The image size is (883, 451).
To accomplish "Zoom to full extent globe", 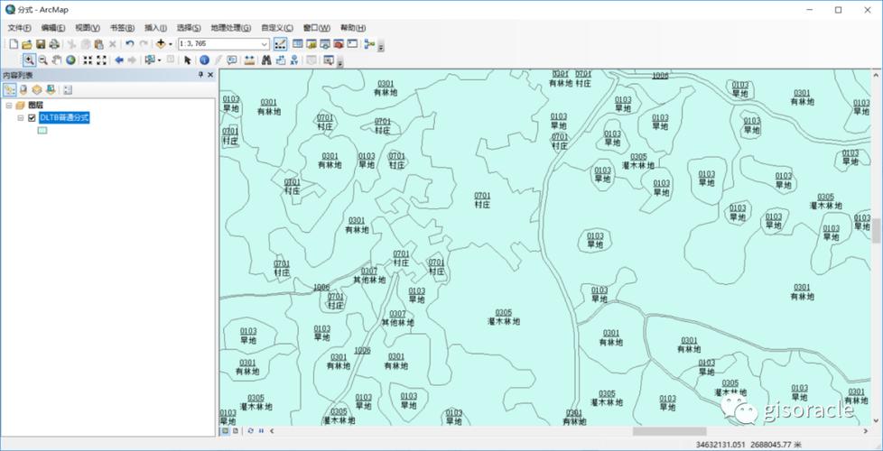I will (x=70, y=60).
